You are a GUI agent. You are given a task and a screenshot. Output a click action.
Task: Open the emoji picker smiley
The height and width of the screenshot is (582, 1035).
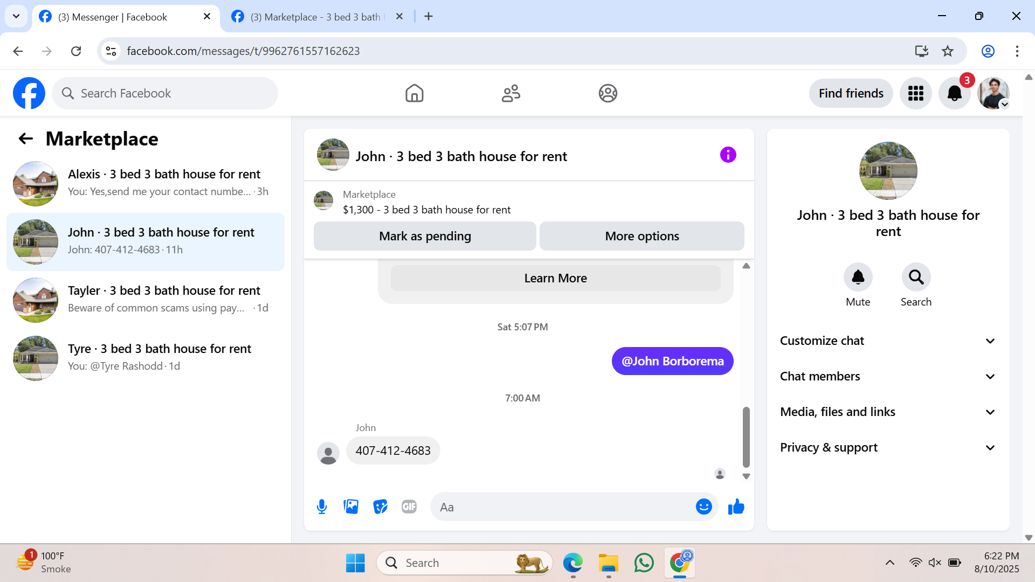point(703,507)
